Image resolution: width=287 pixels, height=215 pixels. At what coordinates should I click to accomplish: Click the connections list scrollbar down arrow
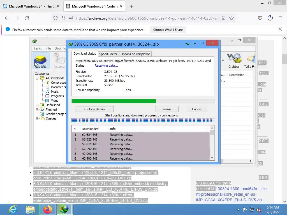pos(212,158)
